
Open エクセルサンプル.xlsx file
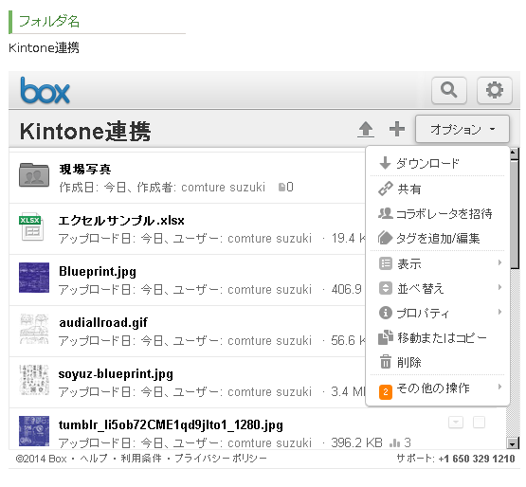pos(121,221)
